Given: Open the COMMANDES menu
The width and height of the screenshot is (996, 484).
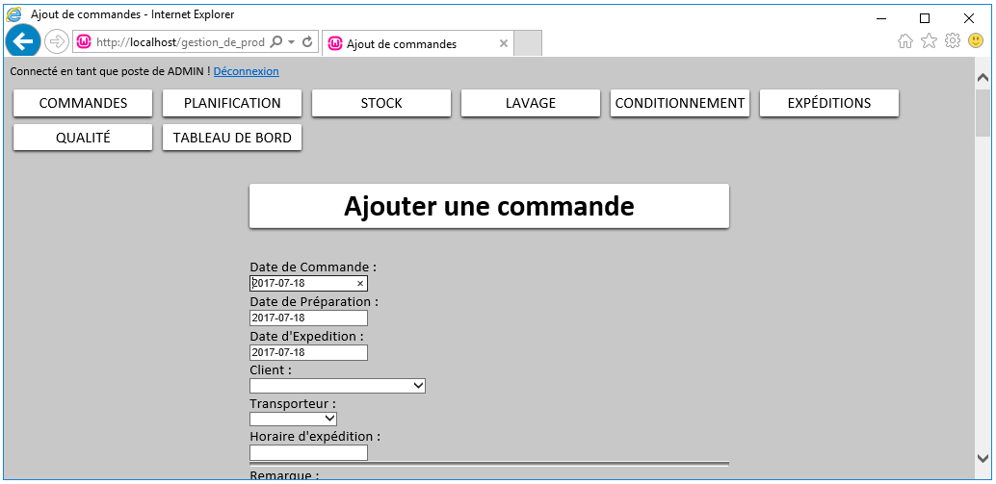Looking at the screenshot, I should [x=83, y=103].
